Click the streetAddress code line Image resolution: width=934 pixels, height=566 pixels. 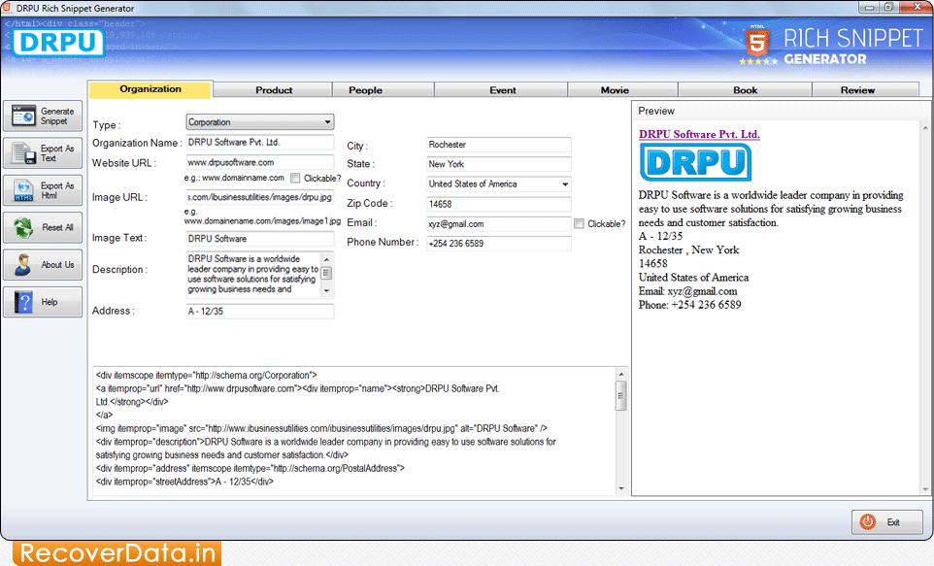[x=184, y=482]
